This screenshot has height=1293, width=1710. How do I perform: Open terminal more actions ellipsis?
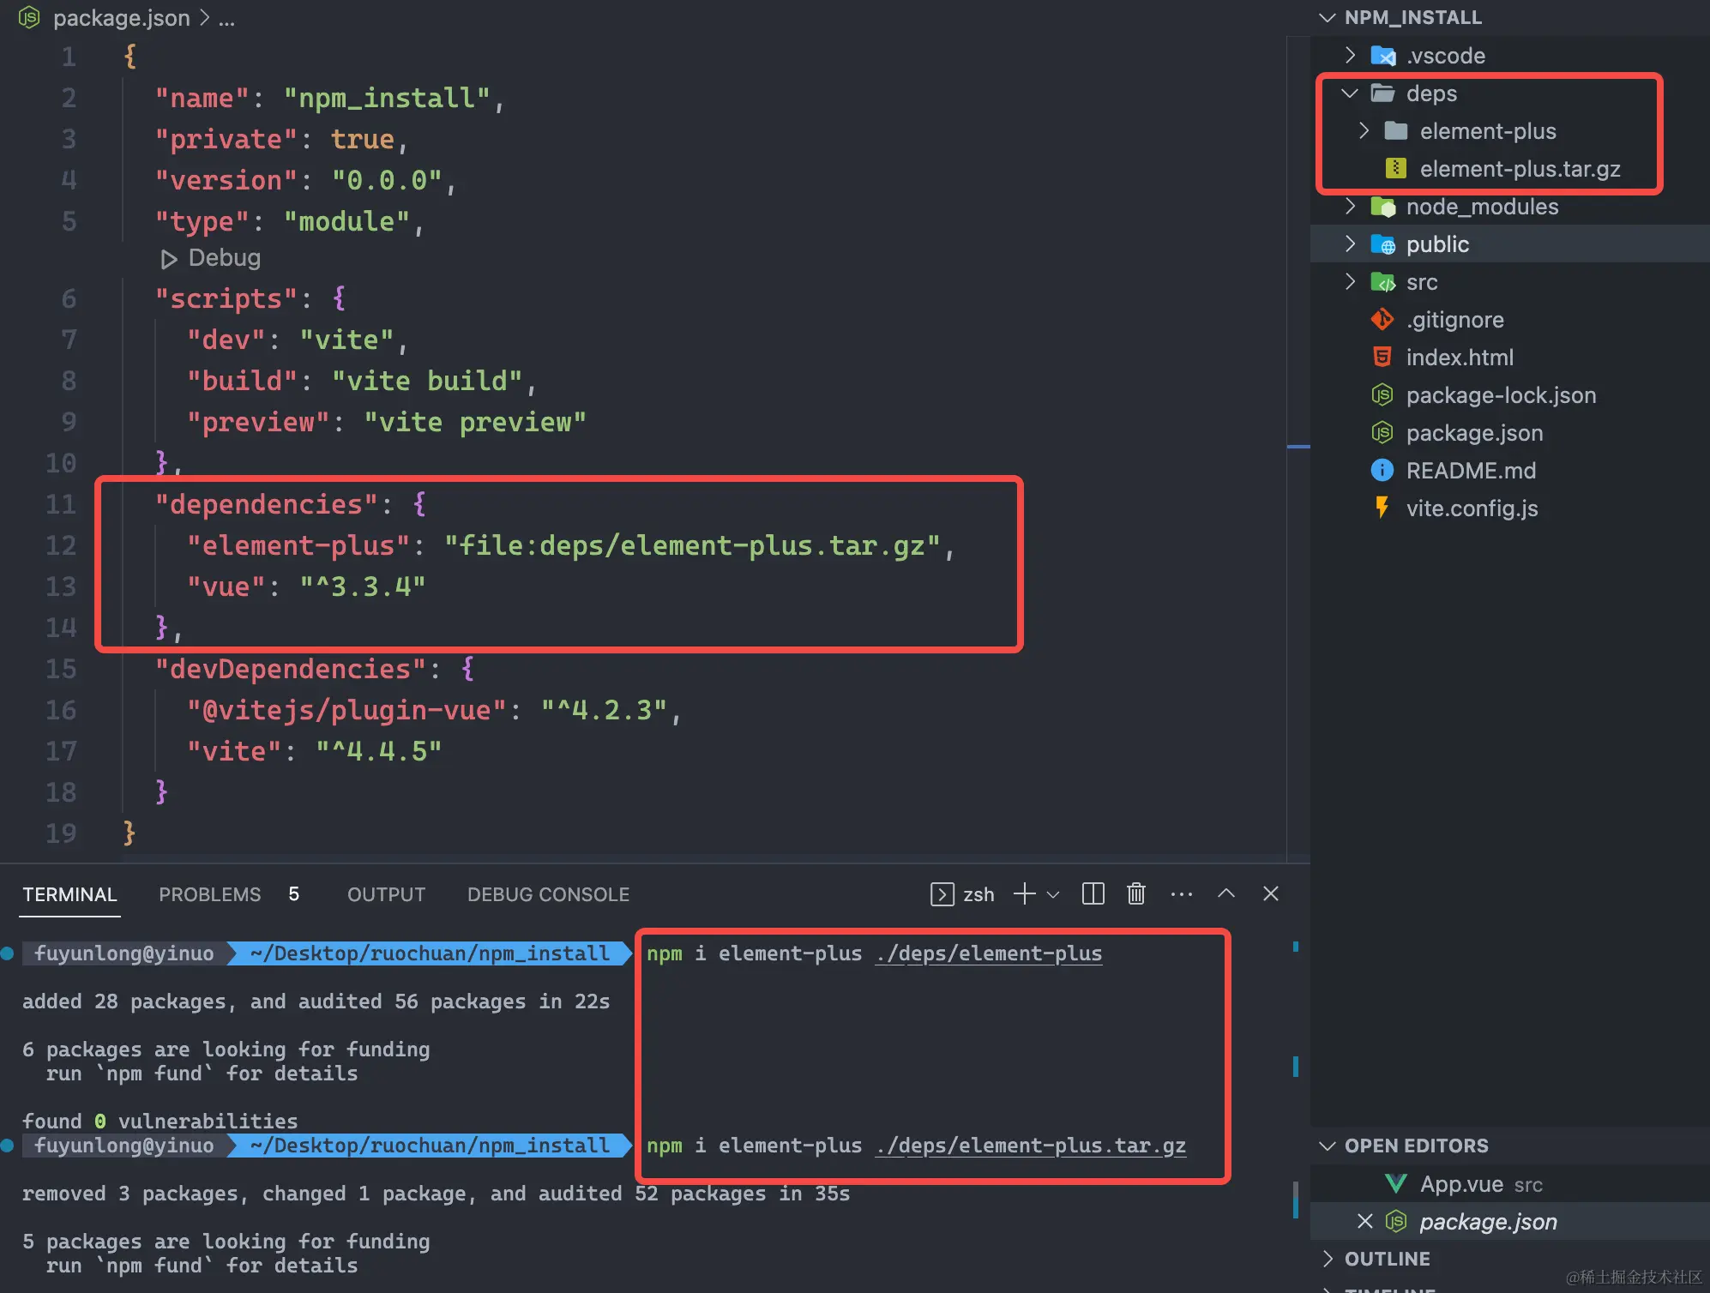(1181, 894)
